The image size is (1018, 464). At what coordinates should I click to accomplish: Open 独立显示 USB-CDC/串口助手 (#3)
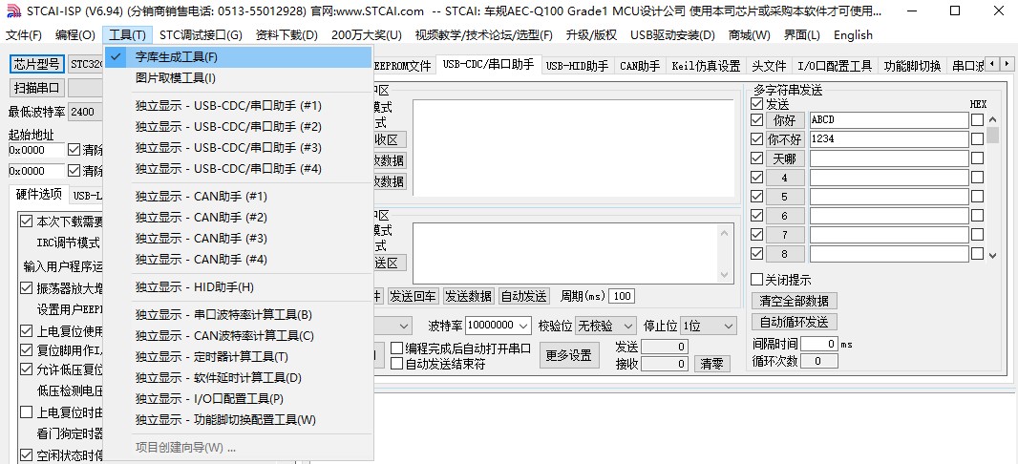pyautogui.click(x=239, y=147)
